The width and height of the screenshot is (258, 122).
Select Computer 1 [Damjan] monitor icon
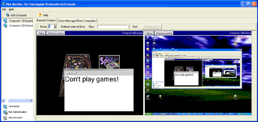[x=5, y=21]
